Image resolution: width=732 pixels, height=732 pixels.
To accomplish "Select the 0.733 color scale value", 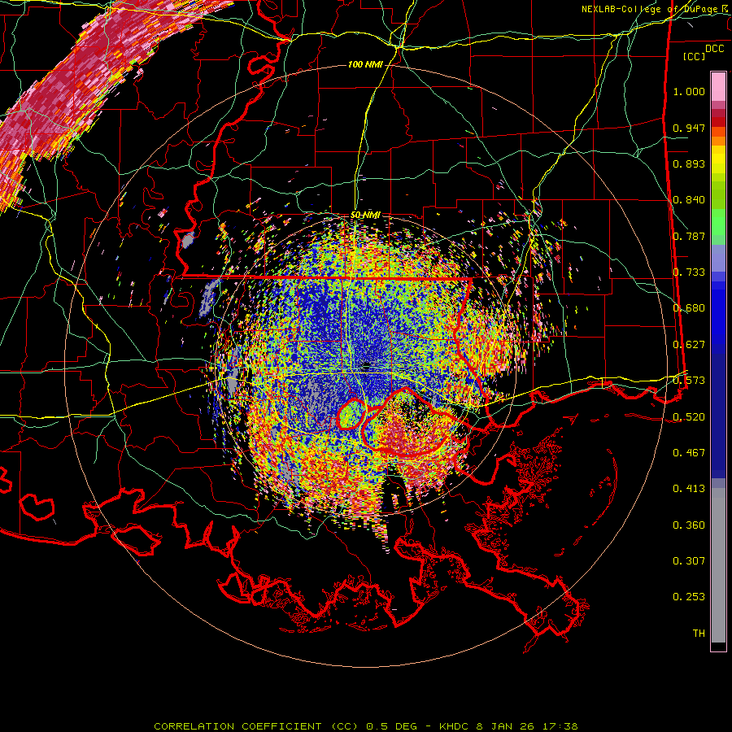I will (x=689, y=272).
